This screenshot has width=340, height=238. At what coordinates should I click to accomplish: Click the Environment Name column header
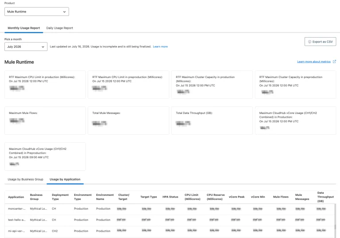[105, 197]
